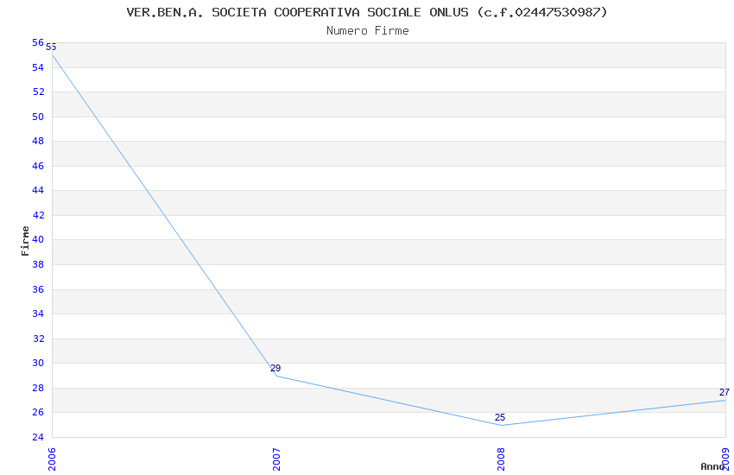
Task: Select data point value 55
Action: pyautogui.click(x=51, y=47)
